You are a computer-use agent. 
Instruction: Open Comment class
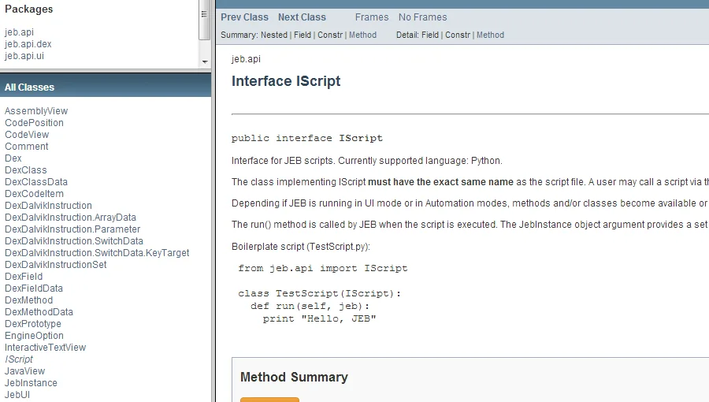26,146
